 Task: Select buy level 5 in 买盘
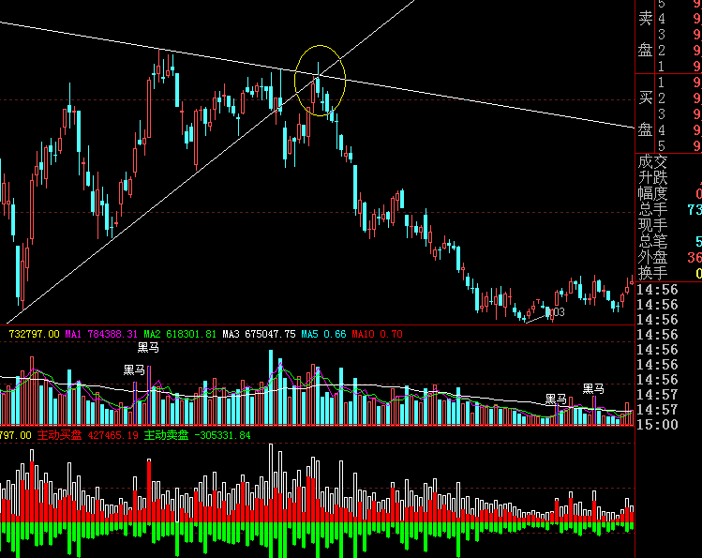click(x=662, y=146)
